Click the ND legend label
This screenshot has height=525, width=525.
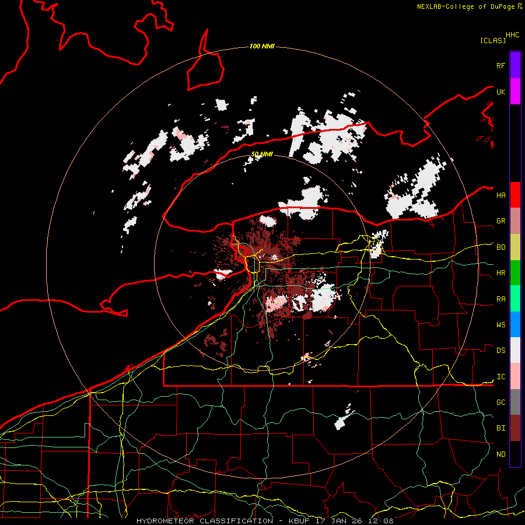[501, 454]
